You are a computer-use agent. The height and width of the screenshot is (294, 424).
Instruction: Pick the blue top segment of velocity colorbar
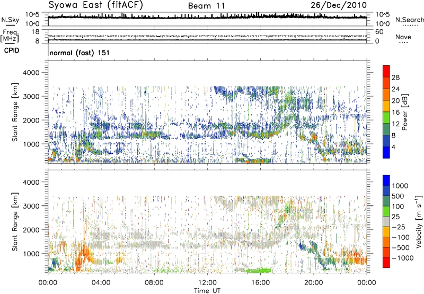[x=386, y=180]
